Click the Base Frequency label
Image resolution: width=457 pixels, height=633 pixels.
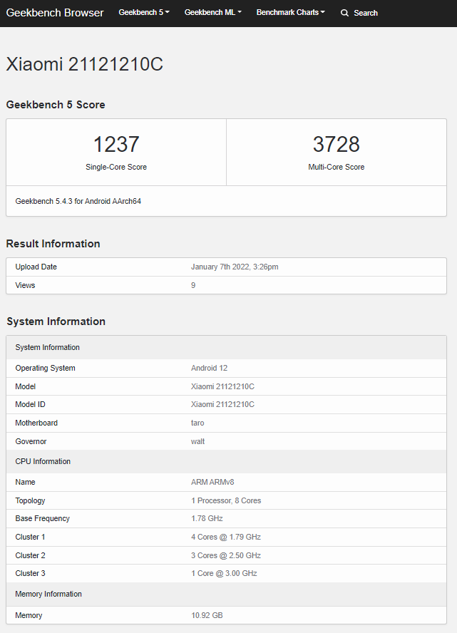[42, 518]
